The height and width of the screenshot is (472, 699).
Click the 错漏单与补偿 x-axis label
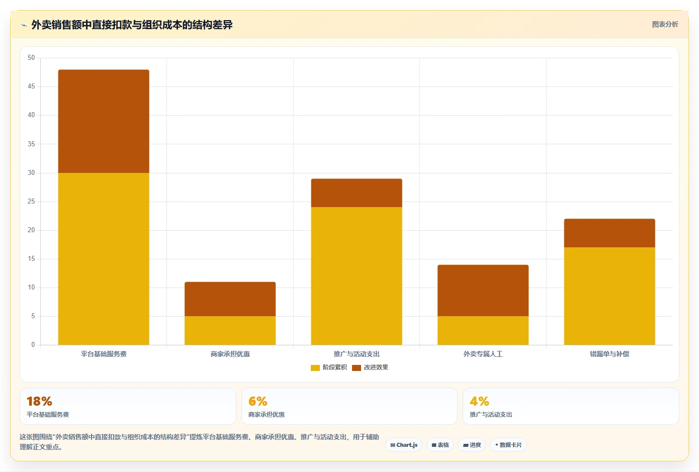(609, 354)
